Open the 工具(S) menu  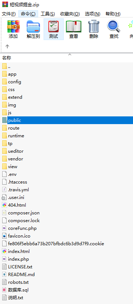click(48, 14)
